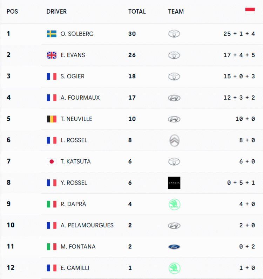Image resolution: width=263 pixels, height=279 pixels.
Task: Click the Swedish flag next to O. Solberg
Action: click(x=52, y=34)
